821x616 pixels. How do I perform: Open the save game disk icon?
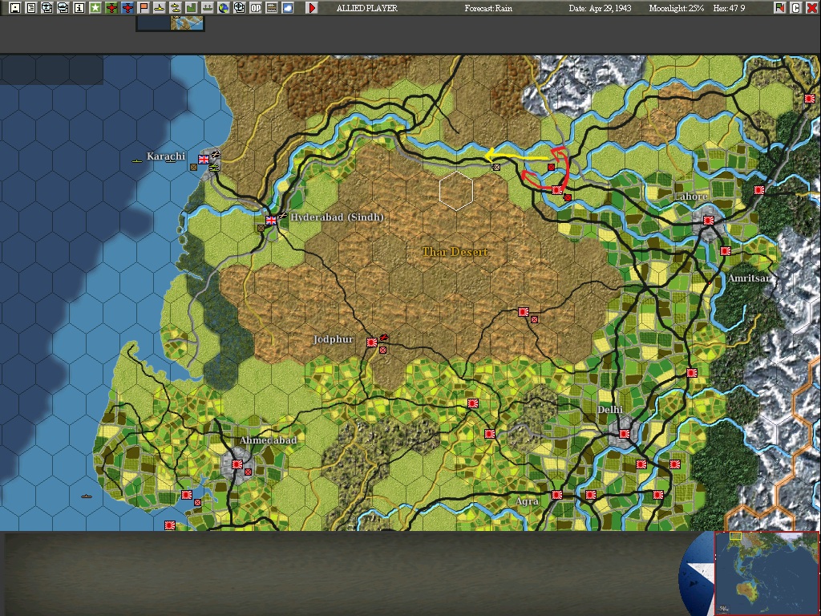[x=15, y=8]
